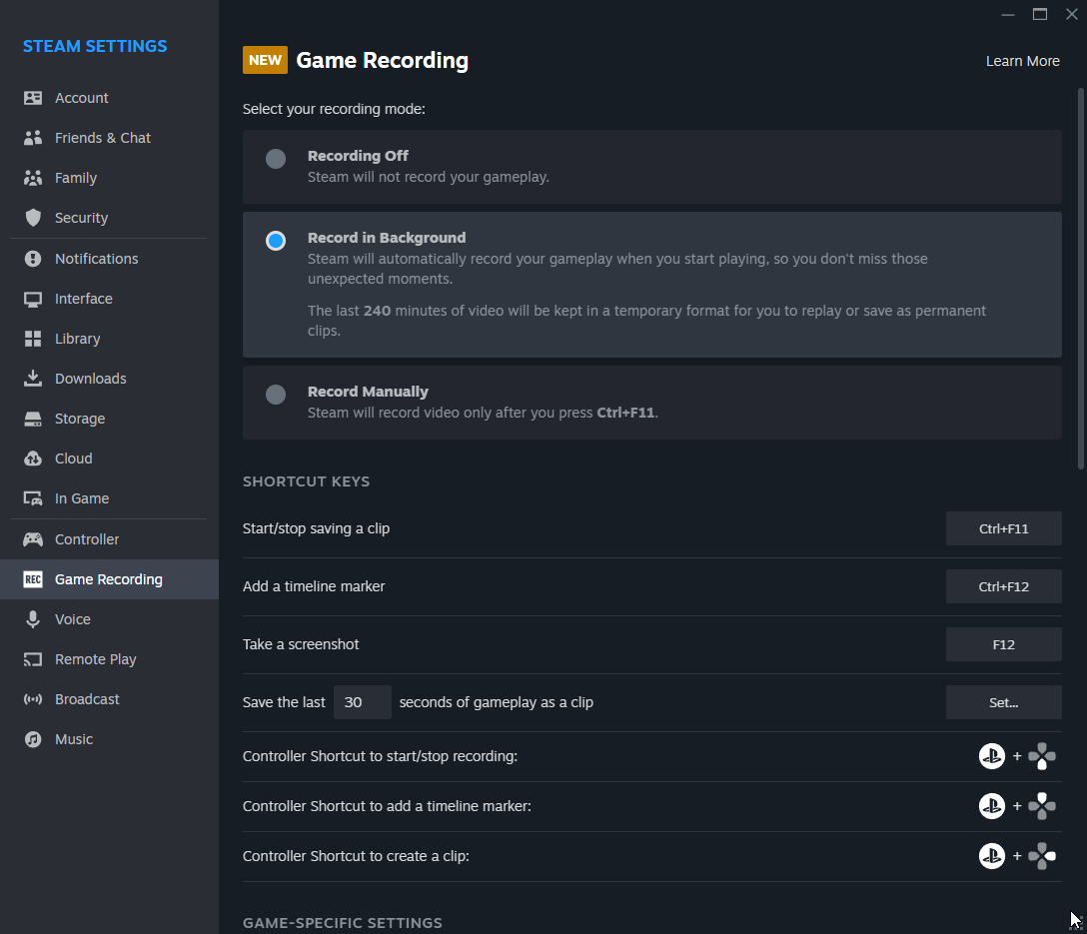Click the seconds input field showing 30

(x=362, y=702)
